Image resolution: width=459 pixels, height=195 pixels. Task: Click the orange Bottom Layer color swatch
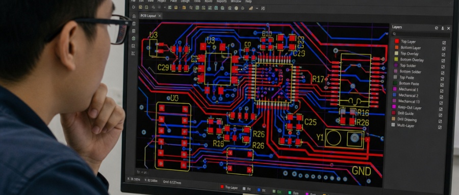(397, 47)
